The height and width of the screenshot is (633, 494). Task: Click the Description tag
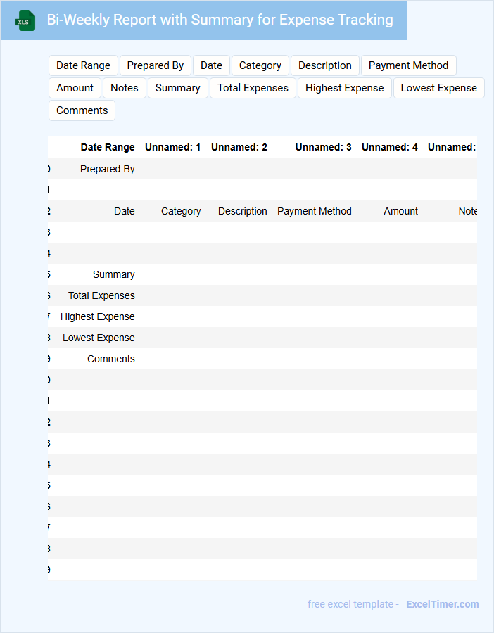(324, 65)
